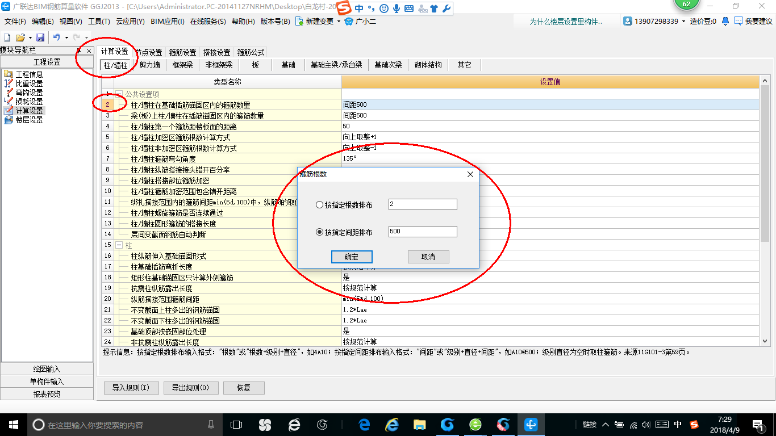This screenshot has width=776, height=436.
Task: Click 确定 in the 箍筋根数 dialog
Action: coord(352,257)
